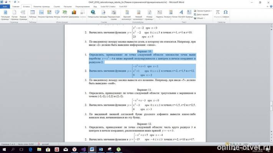Open Visual Studio from the taskbar
Screen dimensions: 273x153
tap(83, 149)
